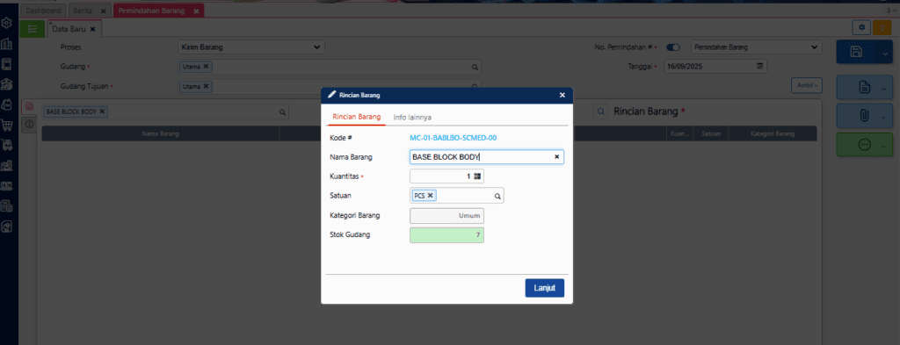Click search button beside Rincian Barang heading
The height and width of the screenshot is (345, 900).
tap(600, 111)
